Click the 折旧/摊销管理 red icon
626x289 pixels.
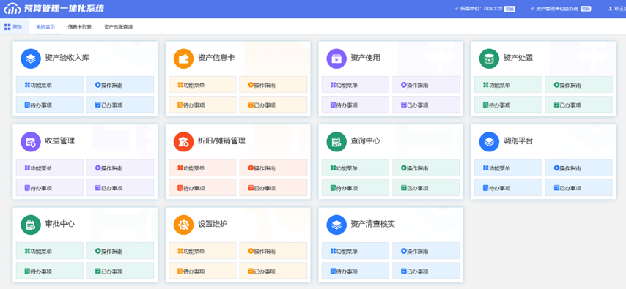point(184,142)
